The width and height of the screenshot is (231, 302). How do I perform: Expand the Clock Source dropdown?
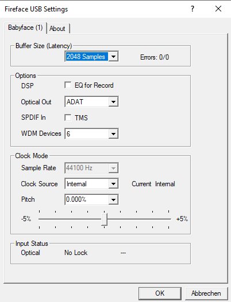pyautogui.click(x=113, y=184)
